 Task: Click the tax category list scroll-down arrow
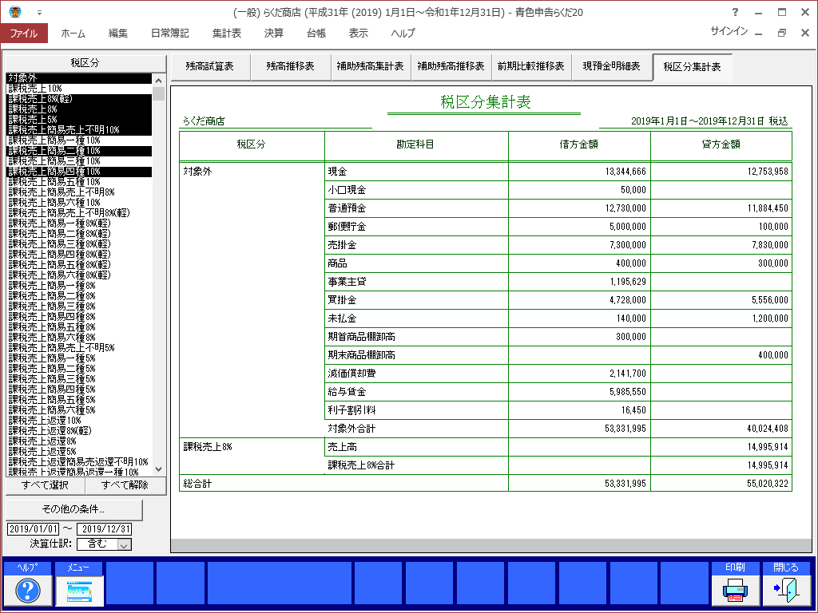[158, 469]
